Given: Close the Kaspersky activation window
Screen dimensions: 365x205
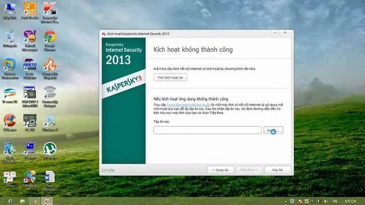Looking at the screenshot, I should 285,32.
